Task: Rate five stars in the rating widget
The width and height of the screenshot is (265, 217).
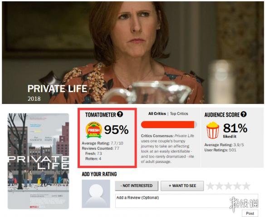Action: [246, 186]
